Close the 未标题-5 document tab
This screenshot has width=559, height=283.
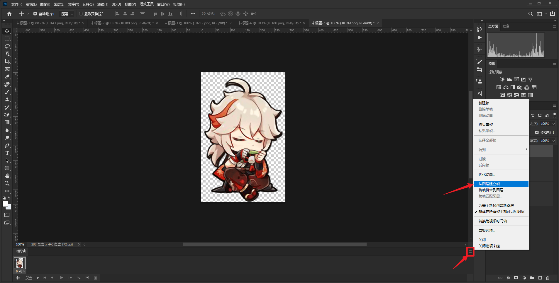(378, 23)
